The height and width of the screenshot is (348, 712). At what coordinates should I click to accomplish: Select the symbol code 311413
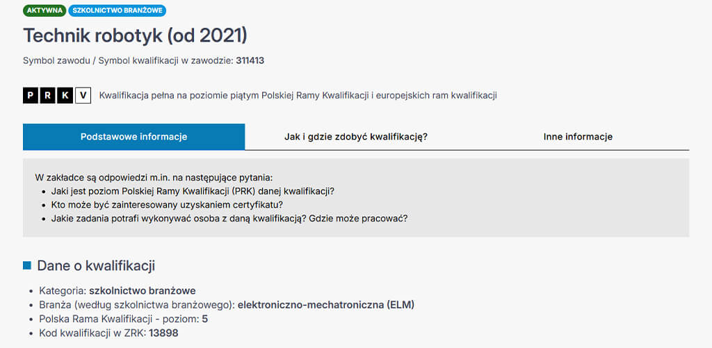250,60
